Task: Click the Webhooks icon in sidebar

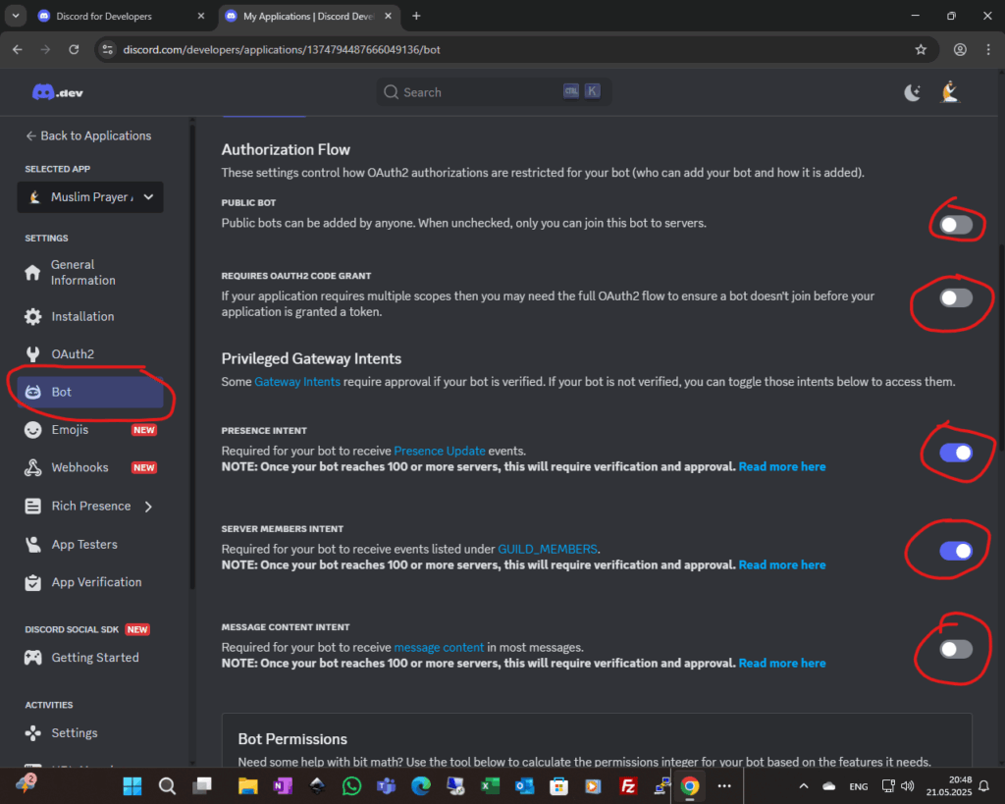Action: 32,468
